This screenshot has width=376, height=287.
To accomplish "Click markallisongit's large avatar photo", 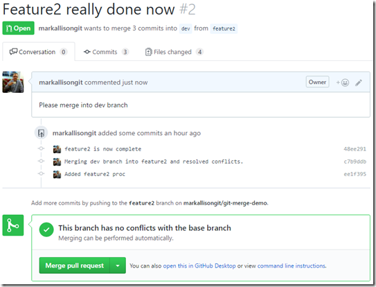I will (13, 82).
